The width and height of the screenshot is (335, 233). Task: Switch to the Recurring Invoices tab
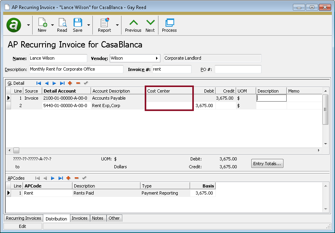click(x=23, y=218)
